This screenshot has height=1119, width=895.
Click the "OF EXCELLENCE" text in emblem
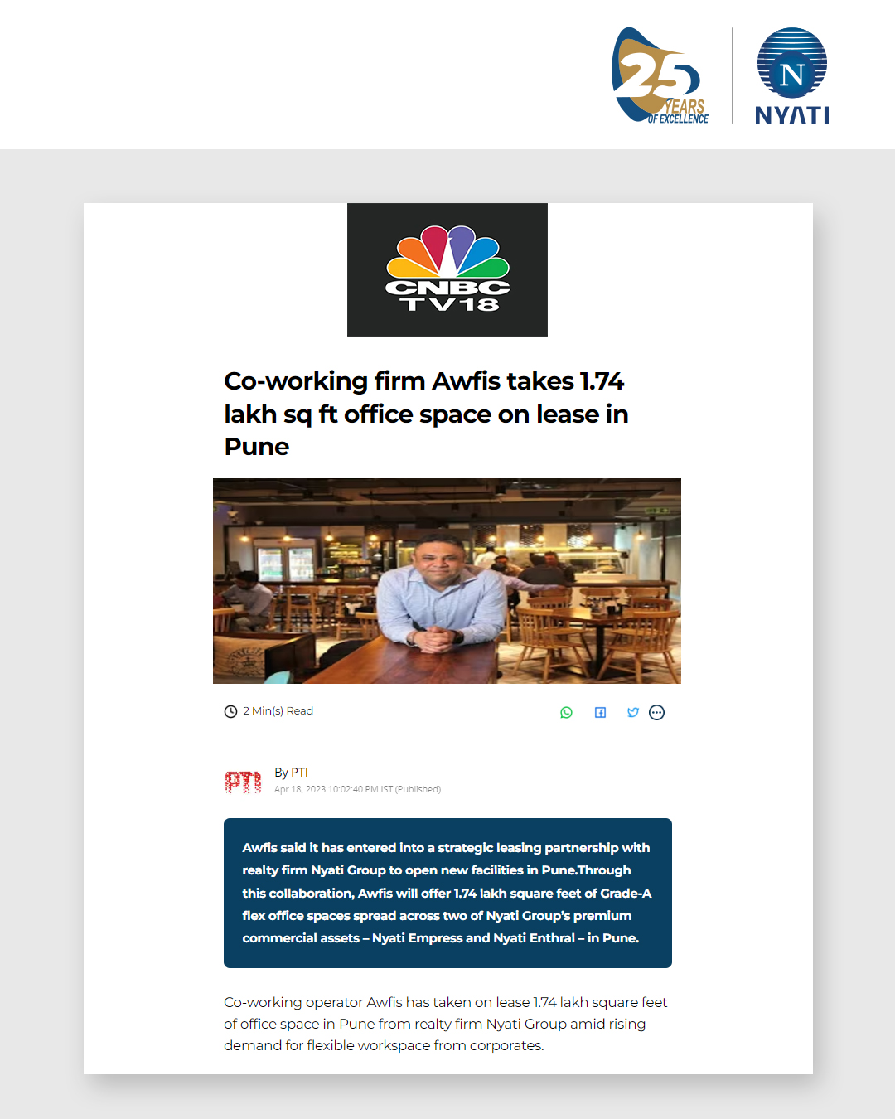(678, 119)
